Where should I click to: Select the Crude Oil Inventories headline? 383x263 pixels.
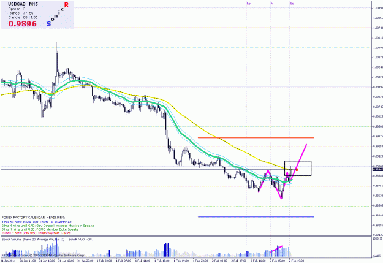tap(37, 222)
